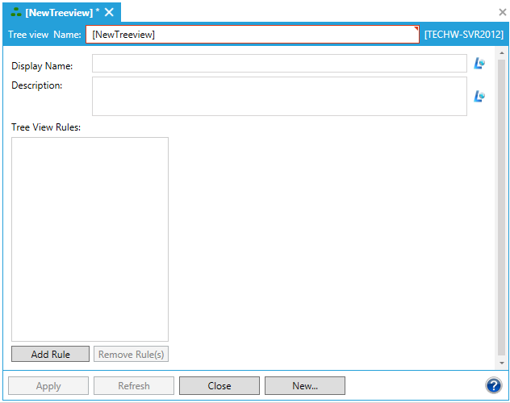Click the scrollbar down arrow

(501, 361)
